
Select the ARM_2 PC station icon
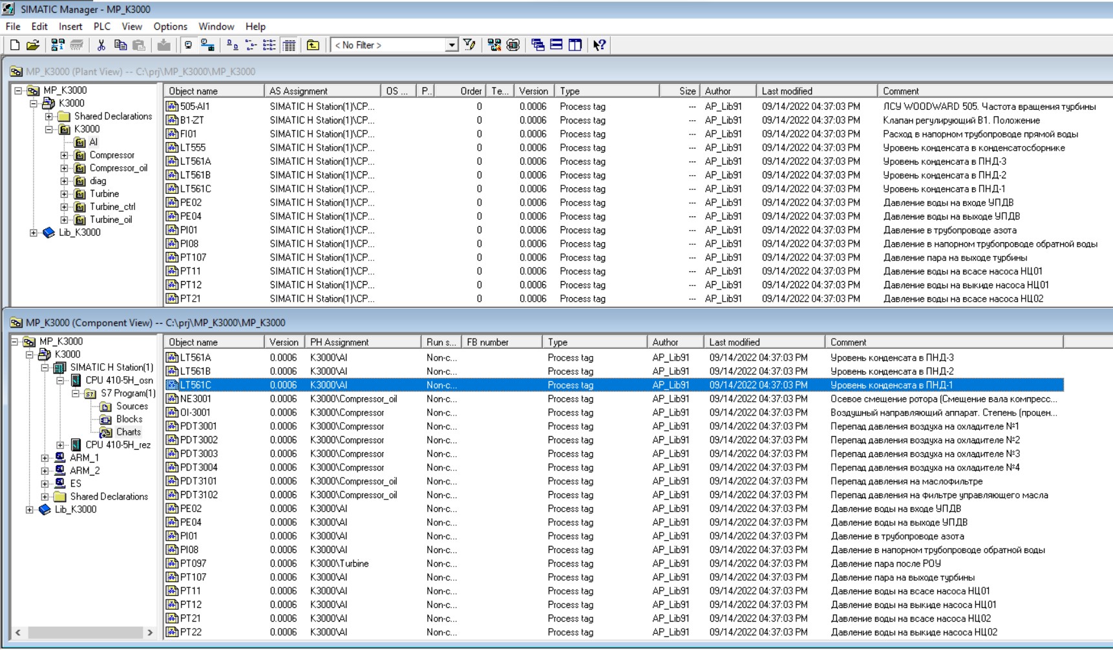(60, 470)
